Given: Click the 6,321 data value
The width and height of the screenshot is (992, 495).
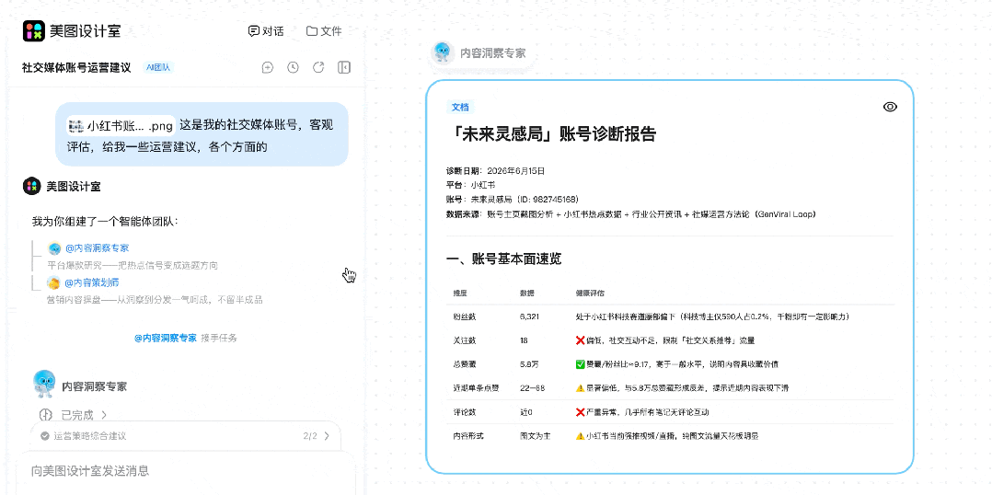Looking at the screenshot, I should click(529, 317).
